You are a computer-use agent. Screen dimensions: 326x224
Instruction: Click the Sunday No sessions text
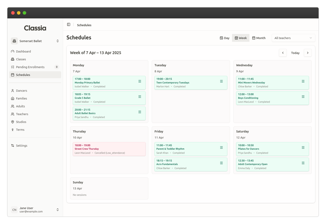click(79, 195)
